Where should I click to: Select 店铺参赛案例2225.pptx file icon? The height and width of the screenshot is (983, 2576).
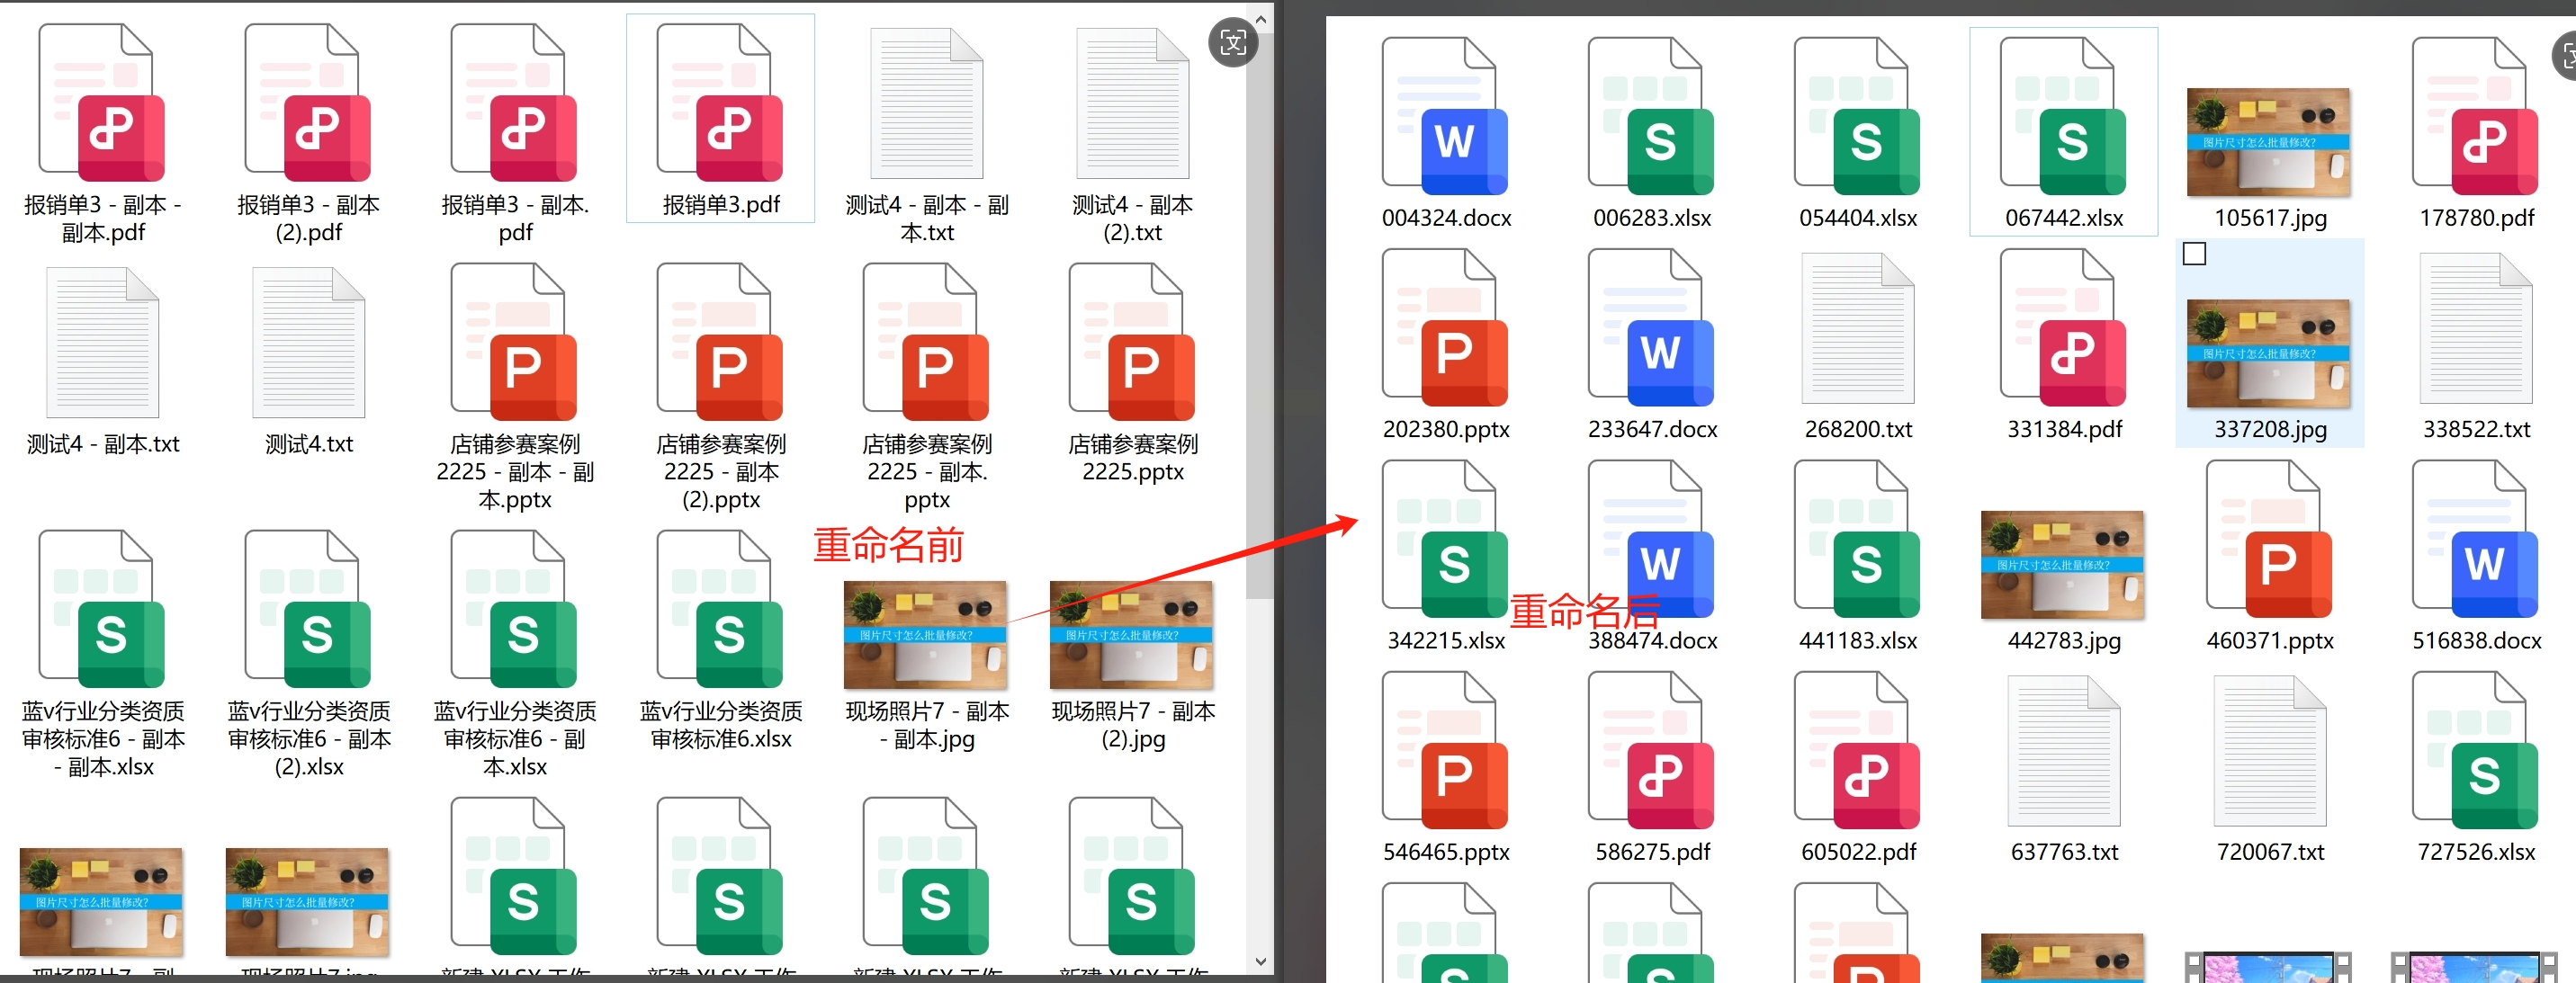1132,342
